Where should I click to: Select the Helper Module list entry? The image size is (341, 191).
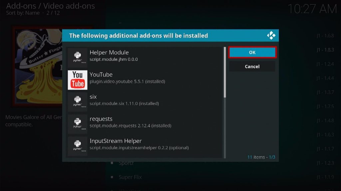[145, 58]
